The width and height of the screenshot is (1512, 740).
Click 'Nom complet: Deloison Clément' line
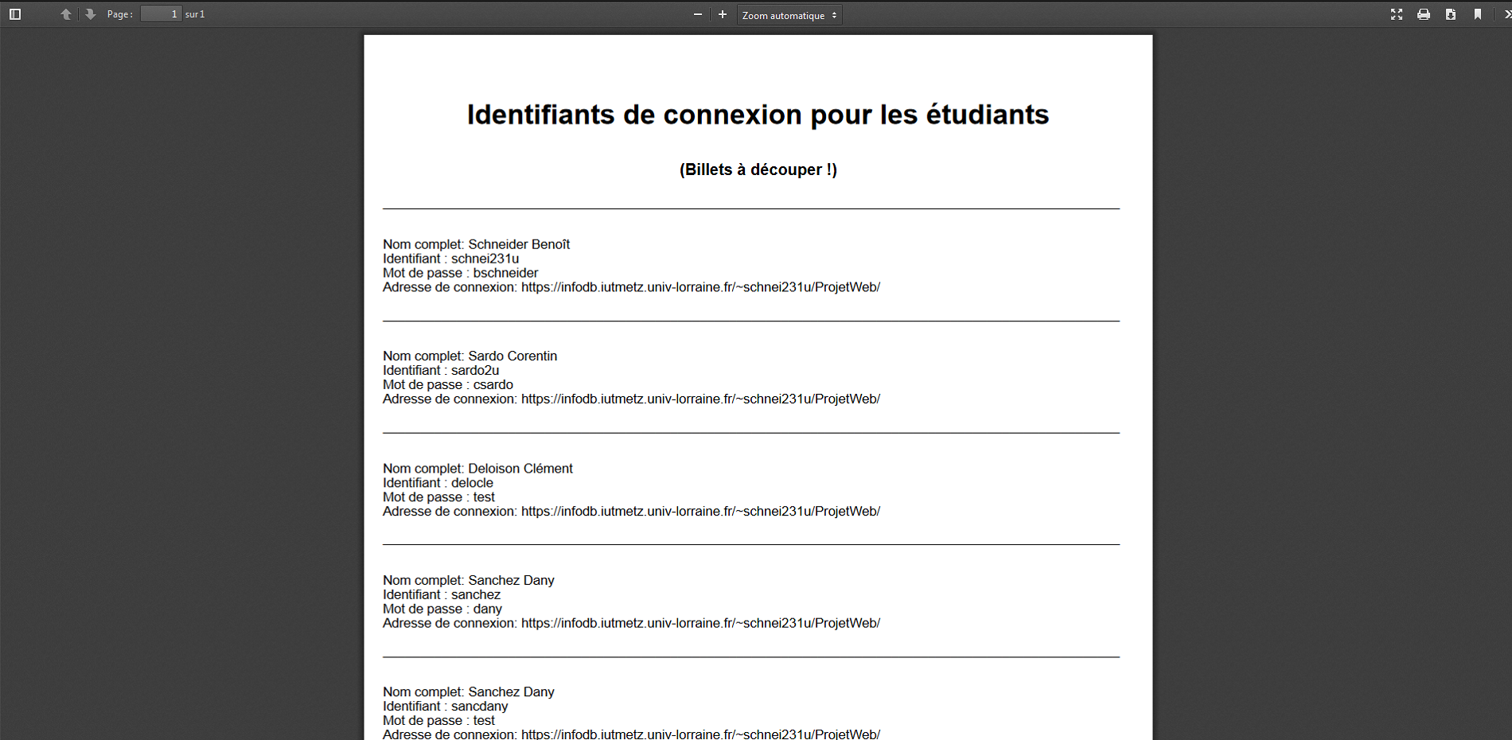tap(477, 469)
